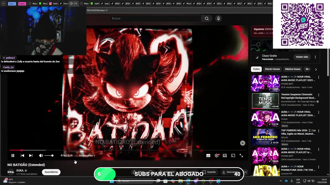This screenshot has width=330, height=185.
Task: Open options menu for Clase Gratis ad
Action: 315,57
